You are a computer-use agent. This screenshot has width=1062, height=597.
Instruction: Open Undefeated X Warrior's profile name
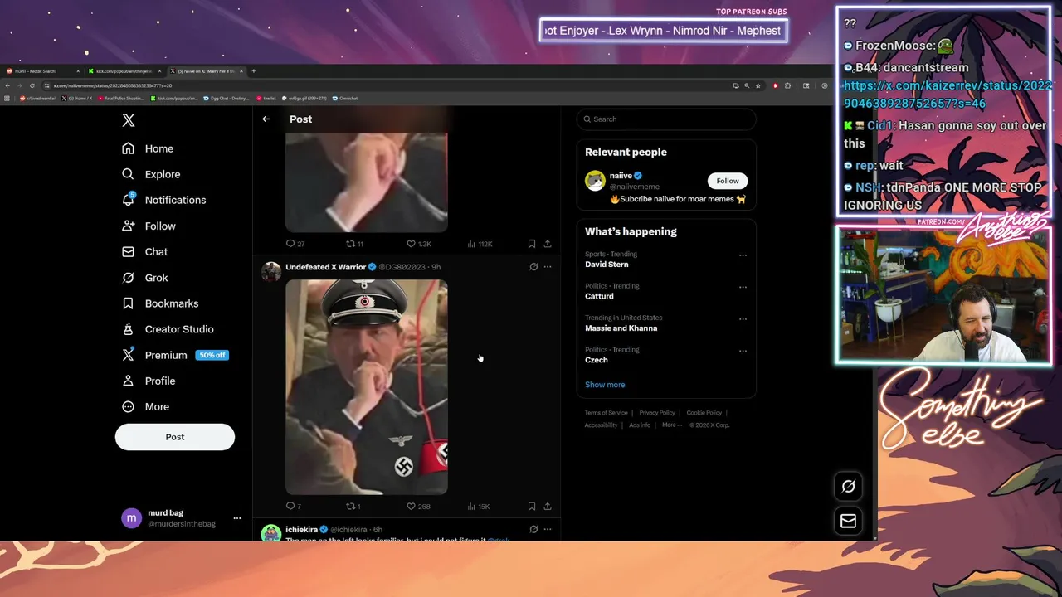click(325, 267)
